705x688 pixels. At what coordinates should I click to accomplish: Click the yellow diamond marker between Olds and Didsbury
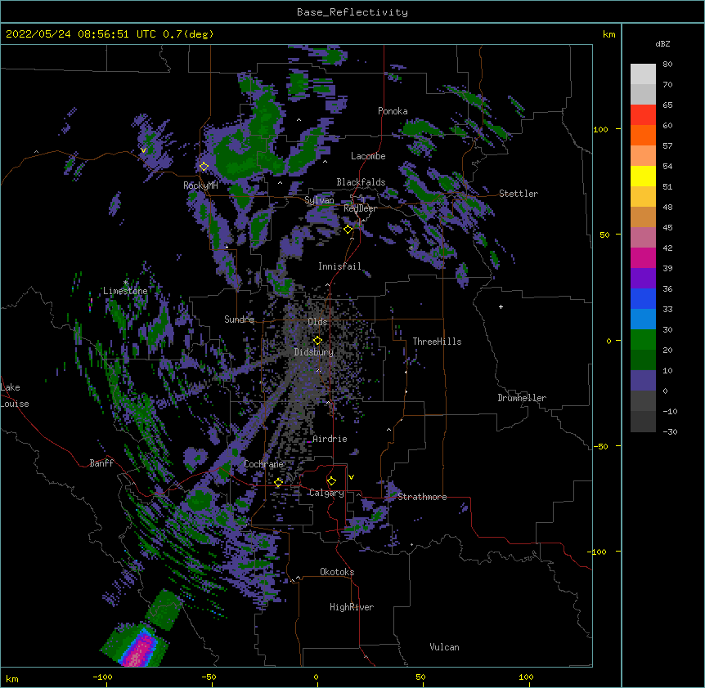317,340
